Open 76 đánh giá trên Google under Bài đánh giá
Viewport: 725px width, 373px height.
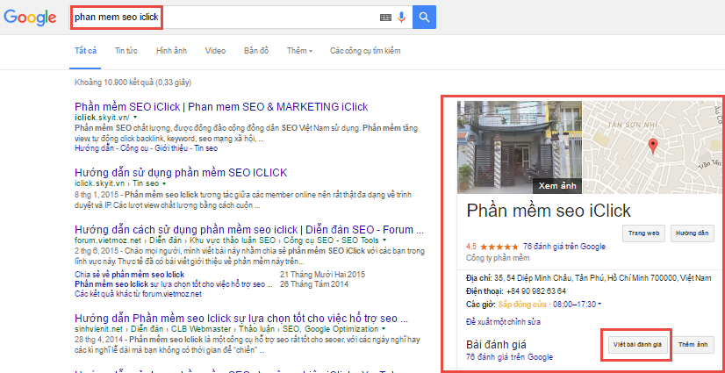point(510,357)
